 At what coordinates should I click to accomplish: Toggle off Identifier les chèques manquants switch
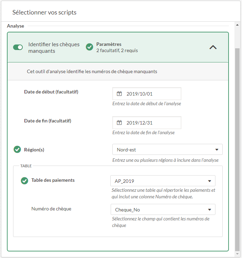coord(18,47)
